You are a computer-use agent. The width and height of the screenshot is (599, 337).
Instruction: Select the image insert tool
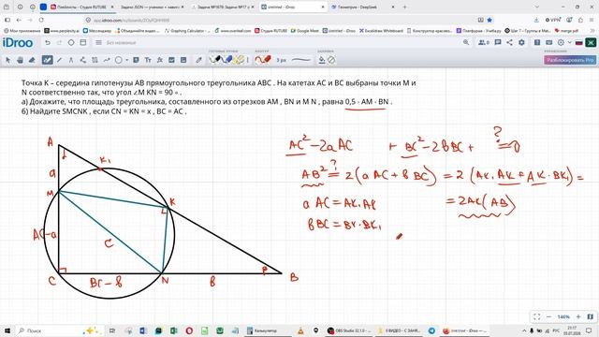click(x=183, y=60)
